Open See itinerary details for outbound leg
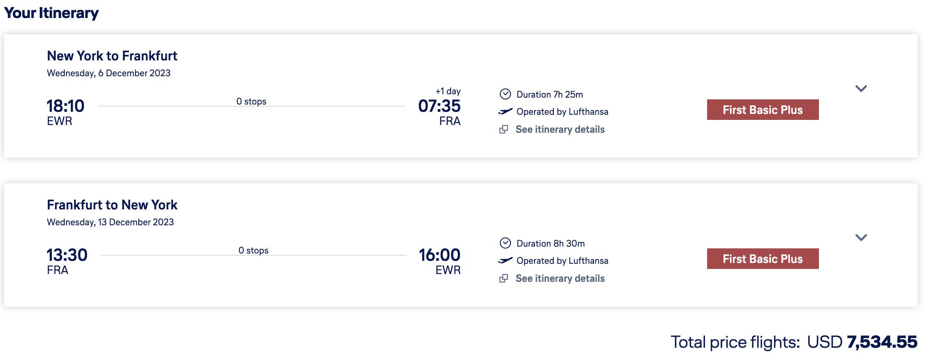This screenshot has height=358, width=926. (x=560, y=129)
